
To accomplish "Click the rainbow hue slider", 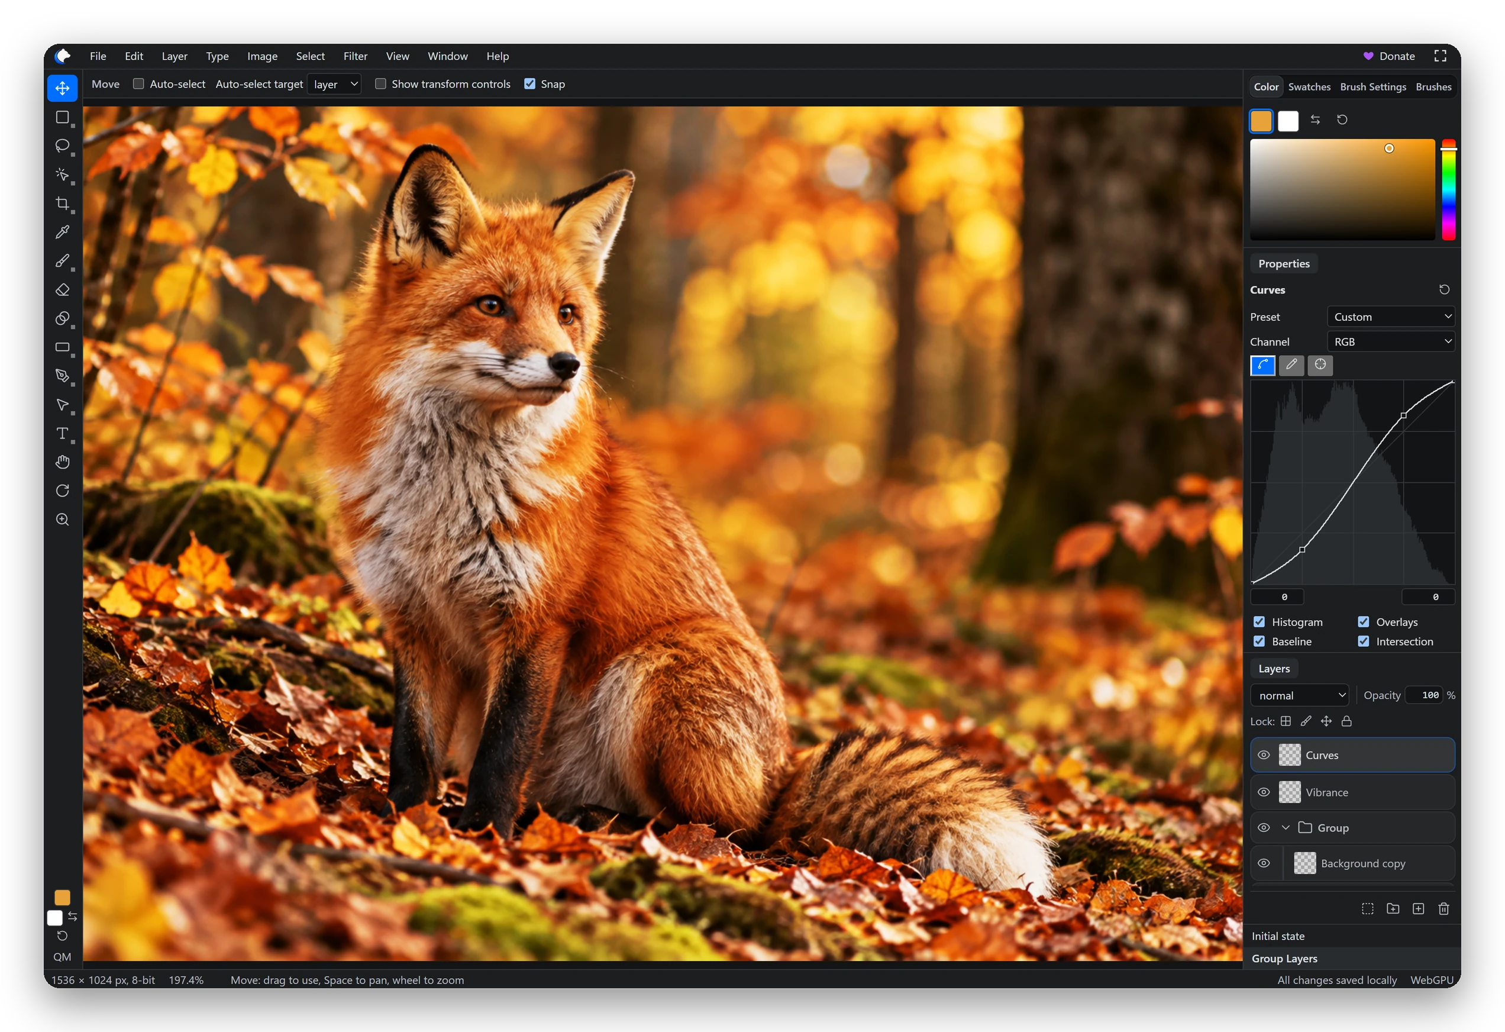I will pos(1449,189).
